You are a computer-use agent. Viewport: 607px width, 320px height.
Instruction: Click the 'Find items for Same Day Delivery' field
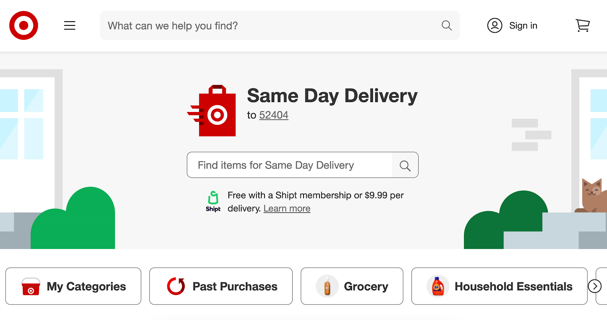point(288,165)
